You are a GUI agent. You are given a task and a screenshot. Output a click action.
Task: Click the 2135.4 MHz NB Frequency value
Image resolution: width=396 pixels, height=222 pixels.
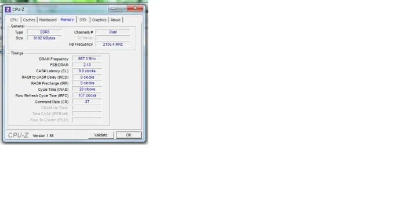pyautogui.click(x=113, y=45)
